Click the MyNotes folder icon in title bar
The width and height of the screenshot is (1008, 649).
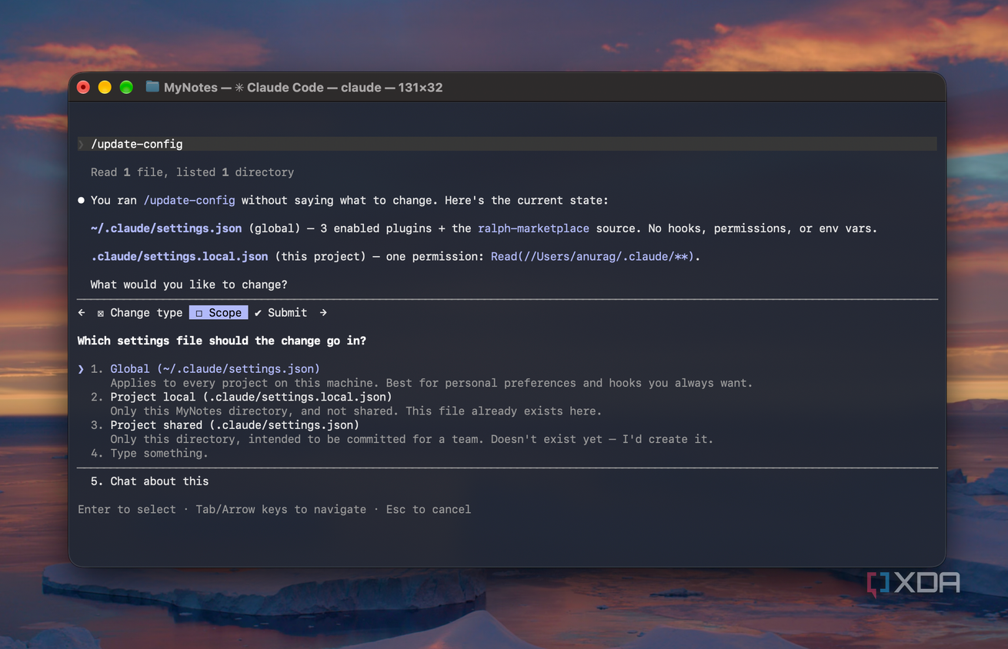tap(152, 87)
